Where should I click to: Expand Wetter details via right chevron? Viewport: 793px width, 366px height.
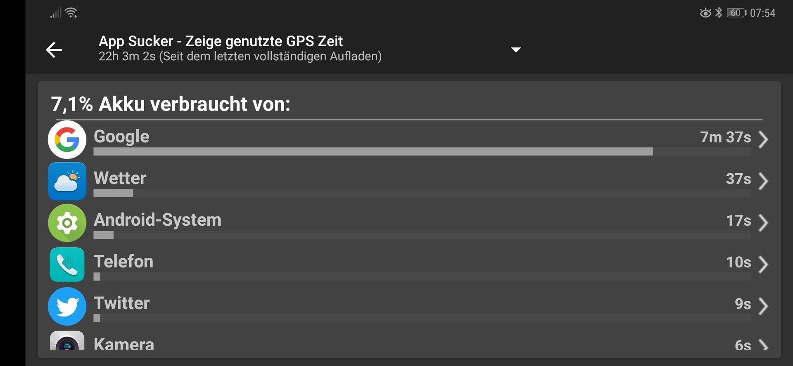pos(763,181)
